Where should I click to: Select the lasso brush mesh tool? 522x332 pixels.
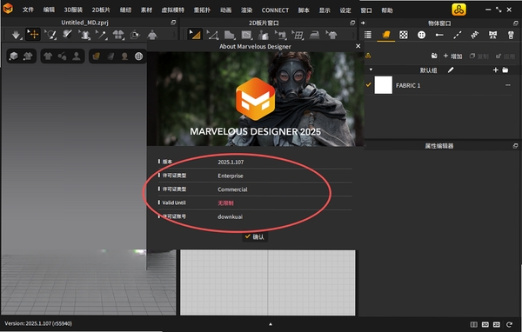coord(50,35)
